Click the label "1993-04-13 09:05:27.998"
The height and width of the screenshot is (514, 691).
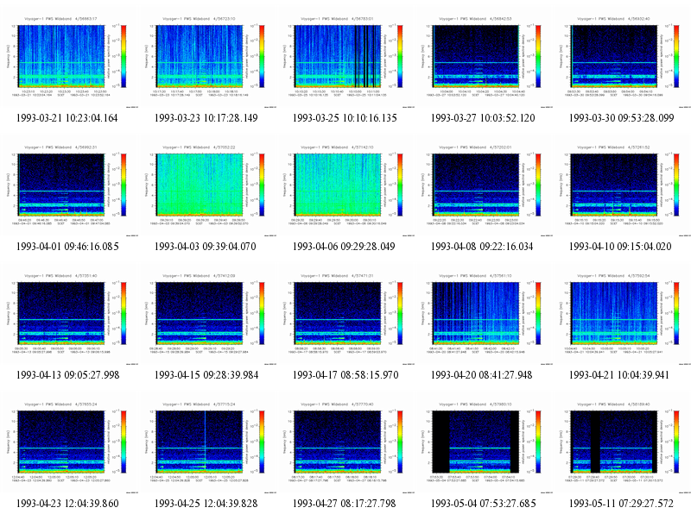68,375
